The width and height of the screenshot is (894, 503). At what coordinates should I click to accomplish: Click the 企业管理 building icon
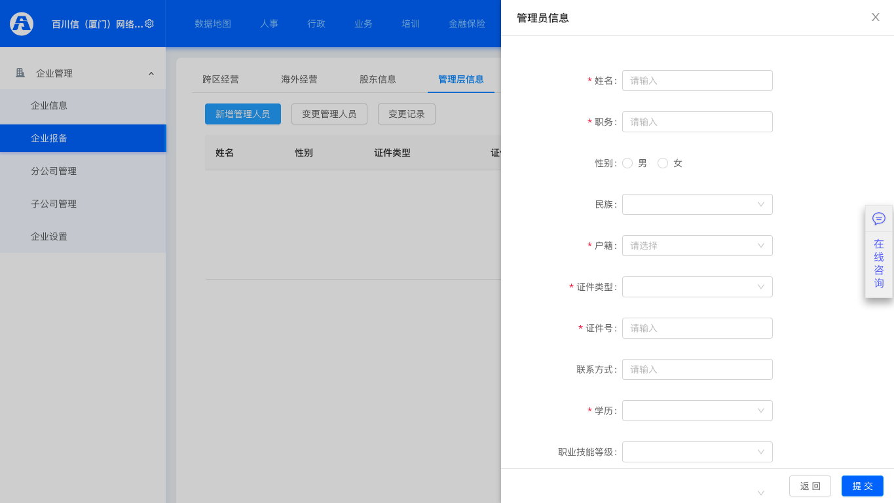point(20,73)
